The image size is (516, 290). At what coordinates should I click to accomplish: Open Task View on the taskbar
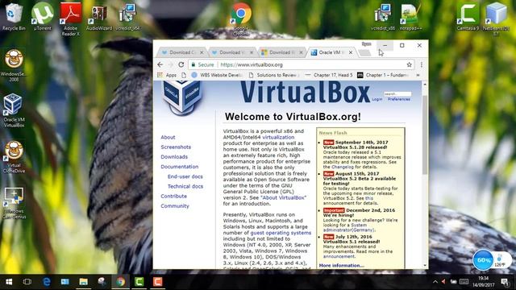[27, 282]
